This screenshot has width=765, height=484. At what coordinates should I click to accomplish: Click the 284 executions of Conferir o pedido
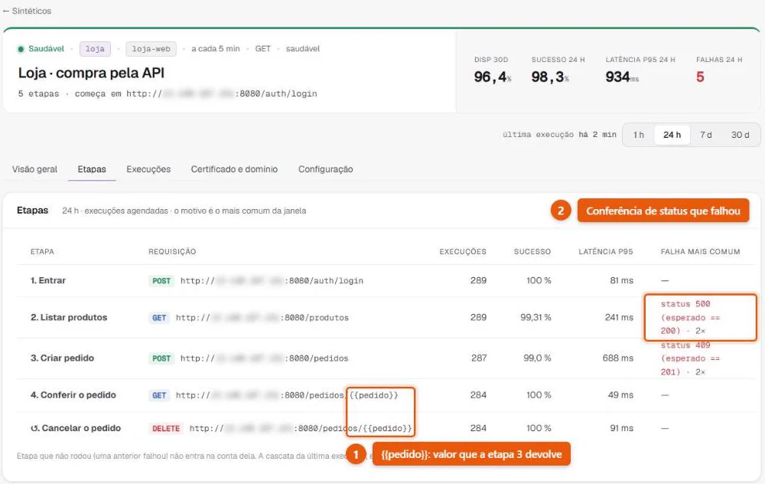click(x=478, y=395)
